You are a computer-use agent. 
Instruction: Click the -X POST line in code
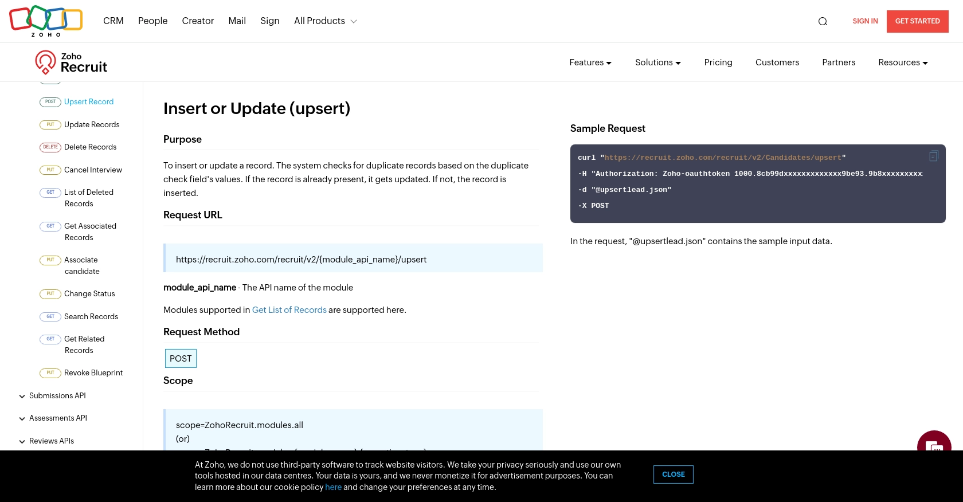coord(593,206)
